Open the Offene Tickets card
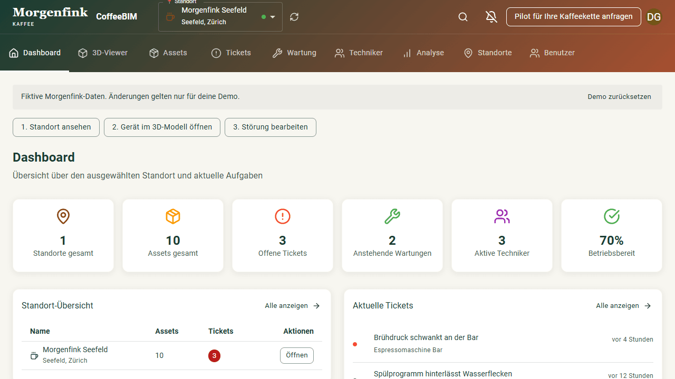The height and width of the screenshot is (379, 675). point(283,236)
